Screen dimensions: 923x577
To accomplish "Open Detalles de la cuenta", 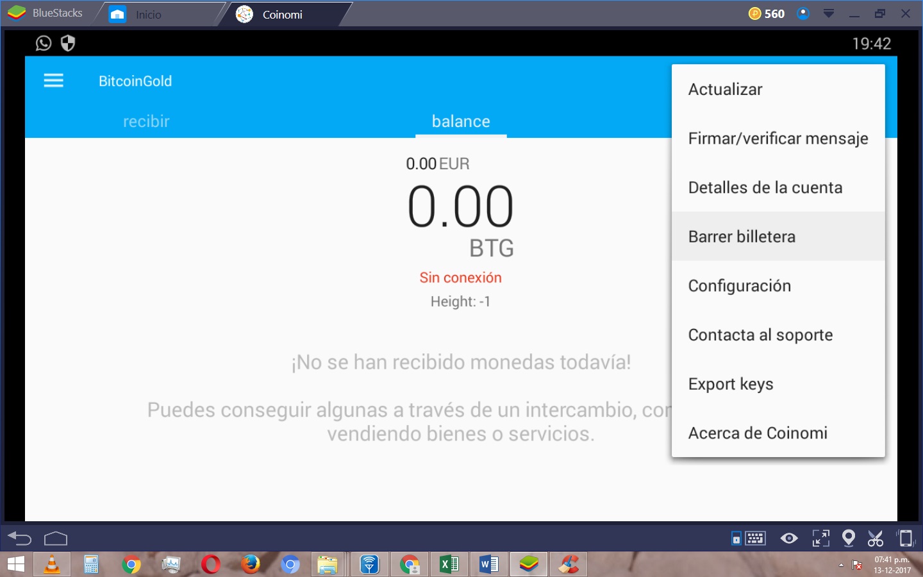I will point(778,187).
